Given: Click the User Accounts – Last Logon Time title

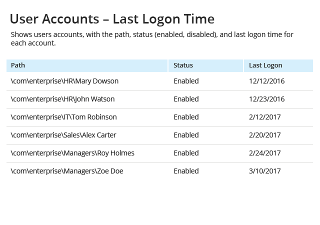Looking at the screenshot, I should 112,19.
